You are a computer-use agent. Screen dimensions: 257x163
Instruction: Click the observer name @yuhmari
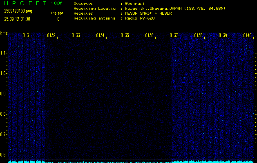pyautogui.click(x=135, y=4)
